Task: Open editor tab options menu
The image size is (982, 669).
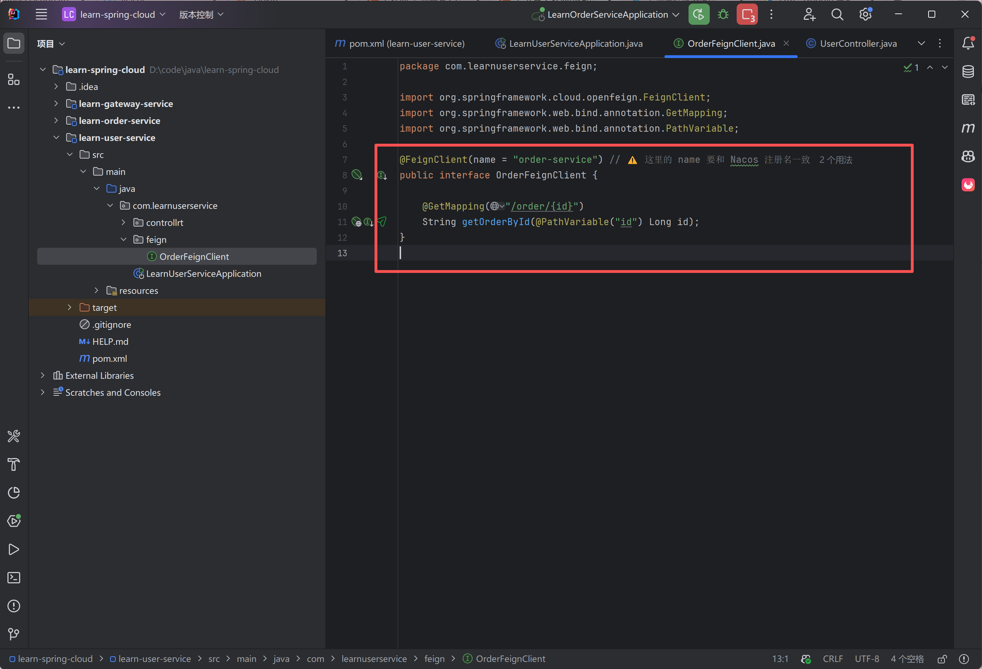Action: pyautogui.click(x=940, y=43)
